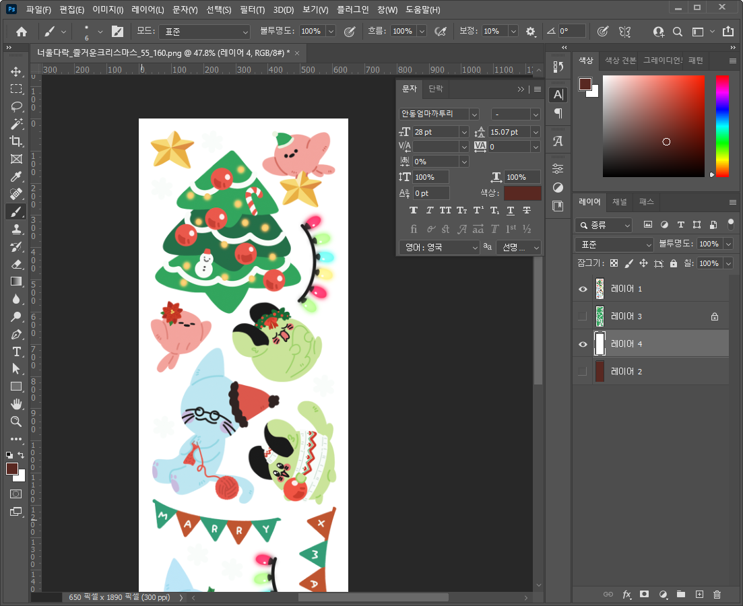Open smoothing options gear icon
Screen dimensions: 743x606
coord(530,32)
